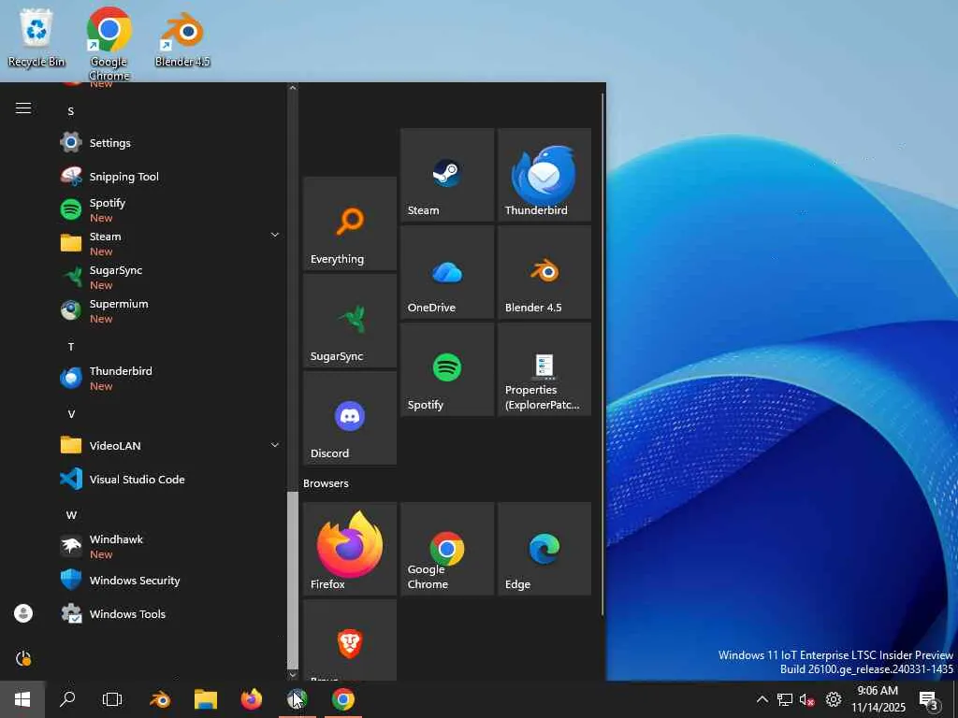The width and height of the screenshot is (958, 718).
Task: Select Google Chrome desktop shortcut
Action: (109, 45)
